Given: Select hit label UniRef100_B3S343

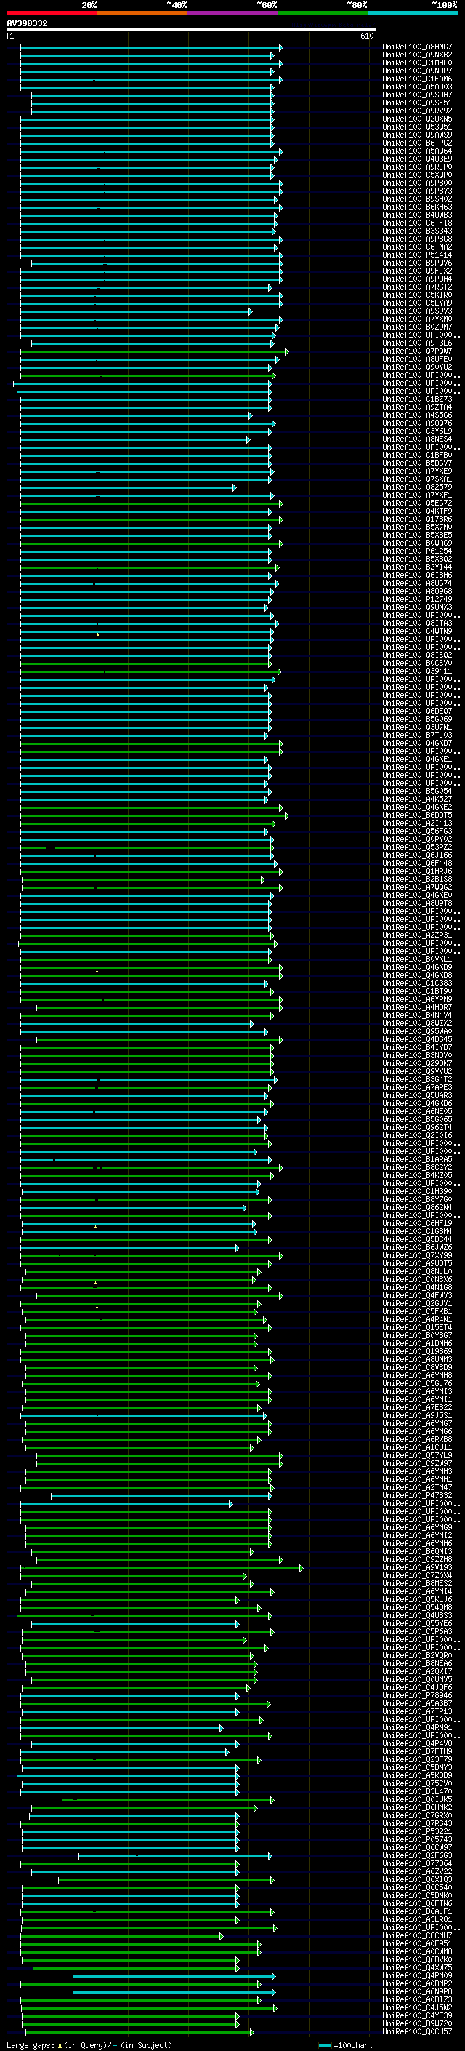Looking at the screenshot, I should click(x=417, y=231).
